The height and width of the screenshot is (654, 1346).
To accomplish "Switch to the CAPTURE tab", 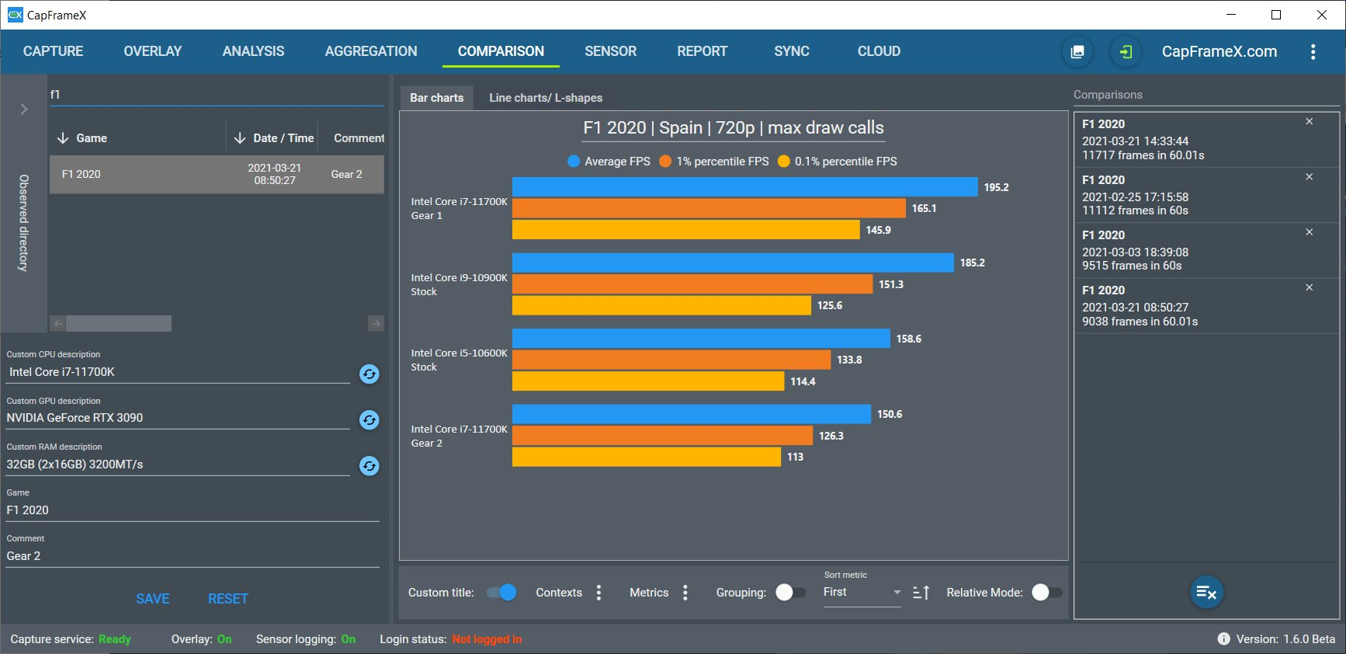I will tap(54, 51).
